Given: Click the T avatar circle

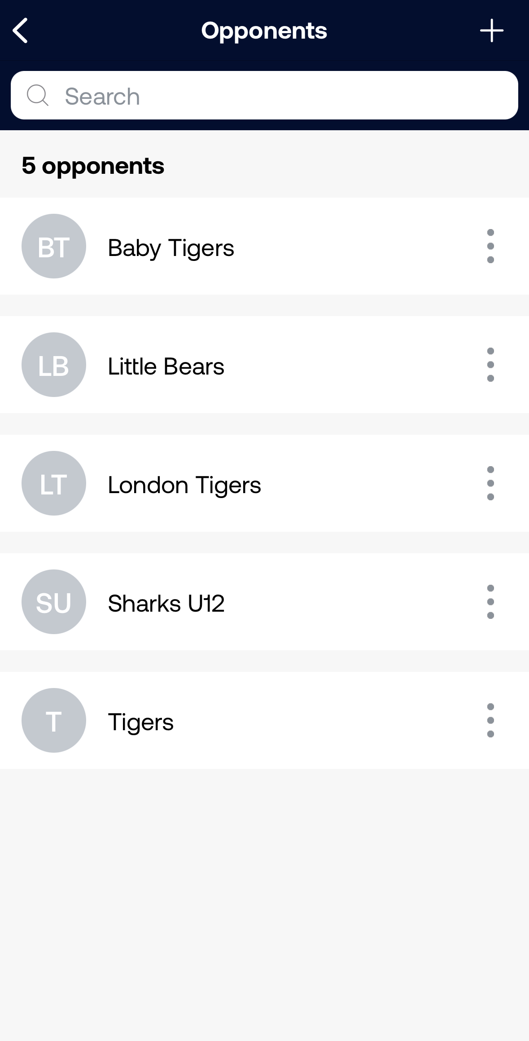Looking at the screenshot, I should pos(54,720).
